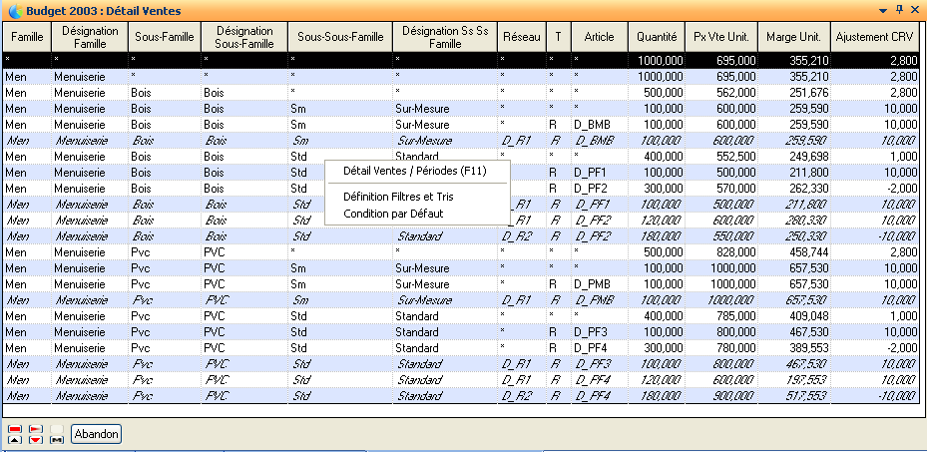927x452 pixels.
Task: Click the Px Vte Unit. column header
Action: [720, 38]
